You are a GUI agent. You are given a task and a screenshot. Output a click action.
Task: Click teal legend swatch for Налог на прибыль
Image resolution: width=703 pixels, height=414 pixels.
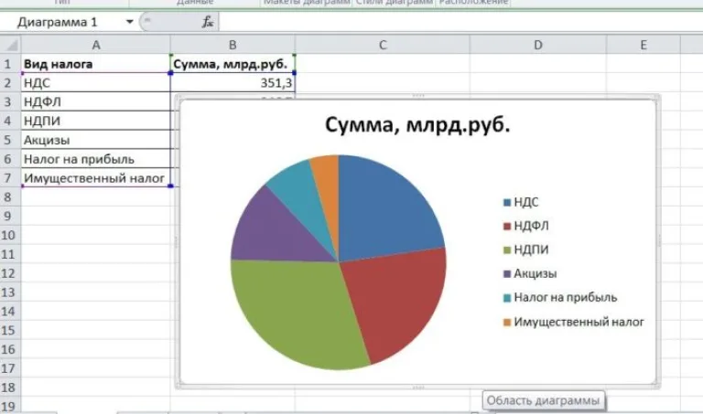(507, 298)
